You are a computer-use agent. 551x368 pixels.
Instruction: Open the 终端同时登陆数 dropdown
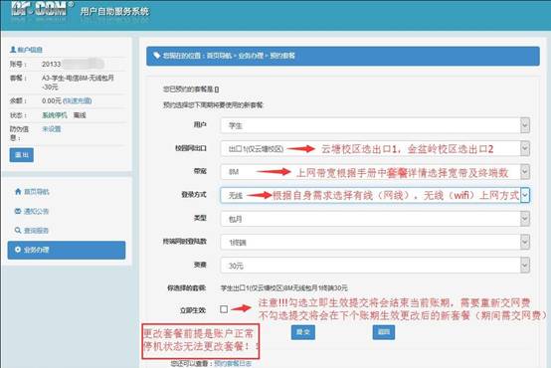point(375,242)
